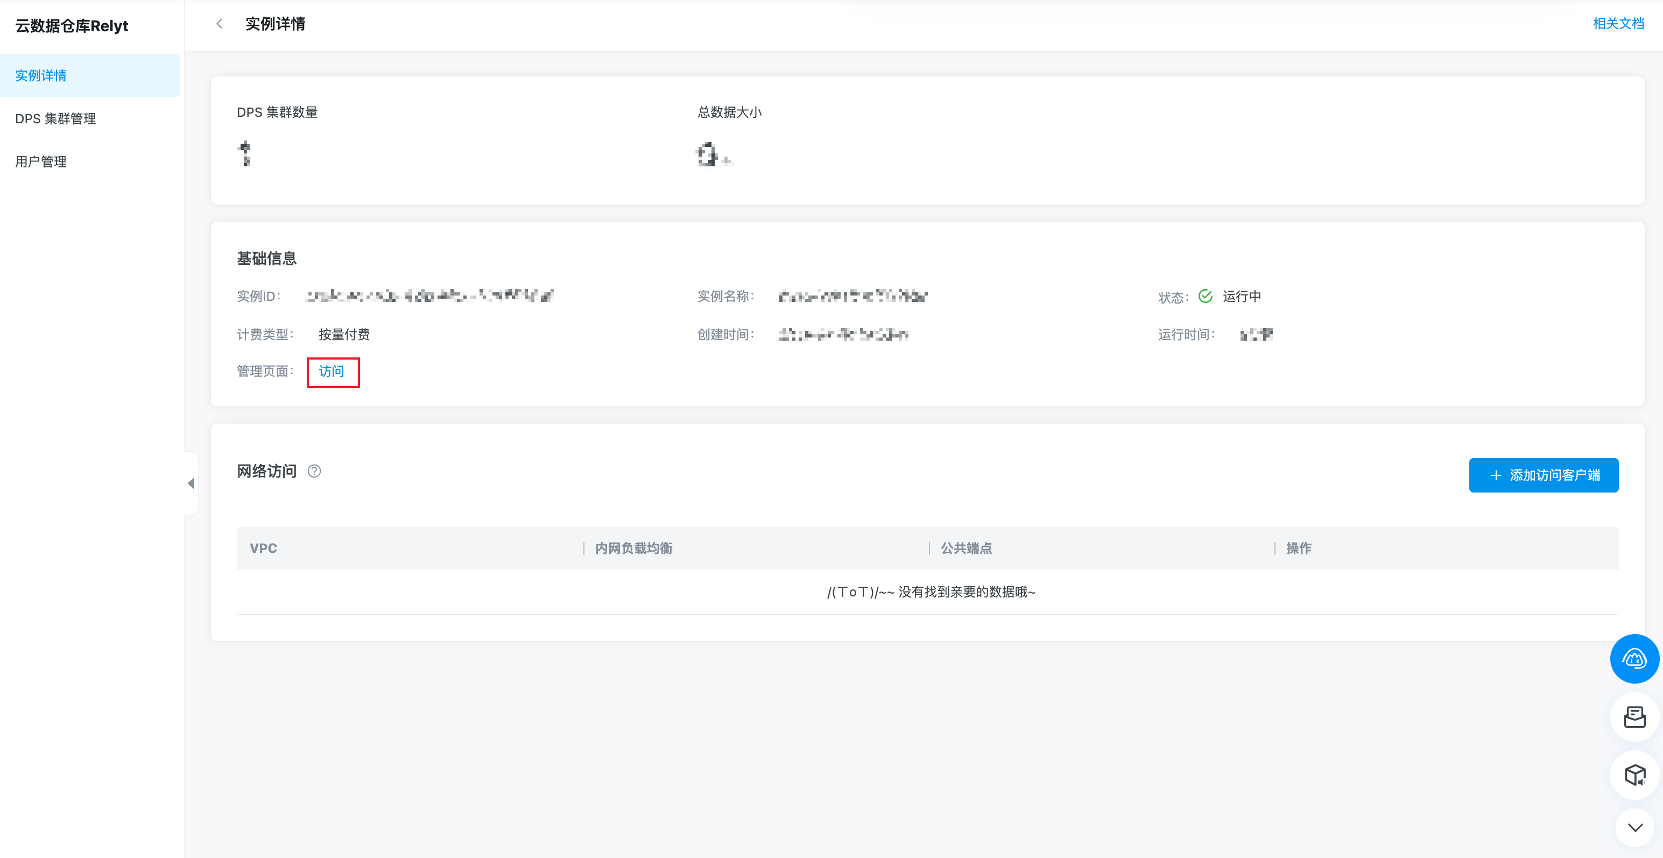The width and height of the screenshot is (1663, 858).
Task: Click the floating cube with speaker icon
Action: tap(1634, 774)
